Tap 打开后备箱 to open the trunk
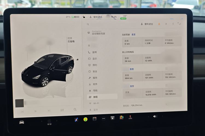Screen dimensions: 205x136 [x=71, y=40]
